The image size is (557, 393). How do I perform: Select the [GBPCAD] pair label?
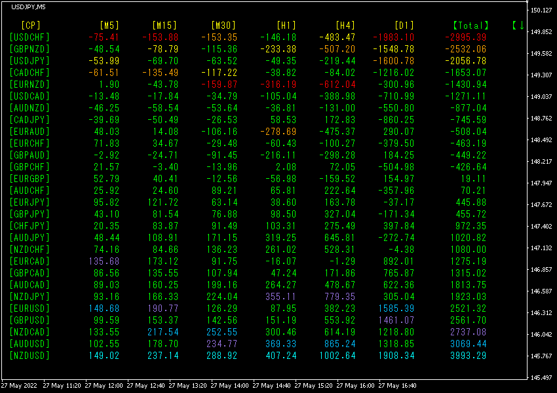click(x=29, y=273)
